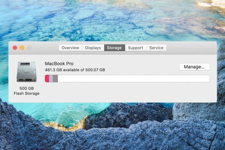225x150 pixels.
Task: Select the Storage tab
Action: (x=114, y=48)
